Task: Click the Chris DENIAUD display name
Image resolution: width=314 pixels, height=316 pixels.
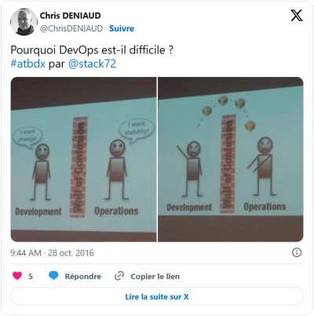Action: (70, 16)
